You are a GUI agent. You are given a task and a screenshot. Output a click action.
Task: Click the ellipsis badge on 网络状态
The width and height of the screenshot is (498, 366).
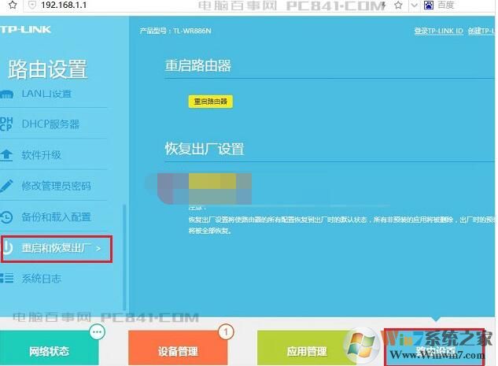pyautogui.click(x=98, y=332)
